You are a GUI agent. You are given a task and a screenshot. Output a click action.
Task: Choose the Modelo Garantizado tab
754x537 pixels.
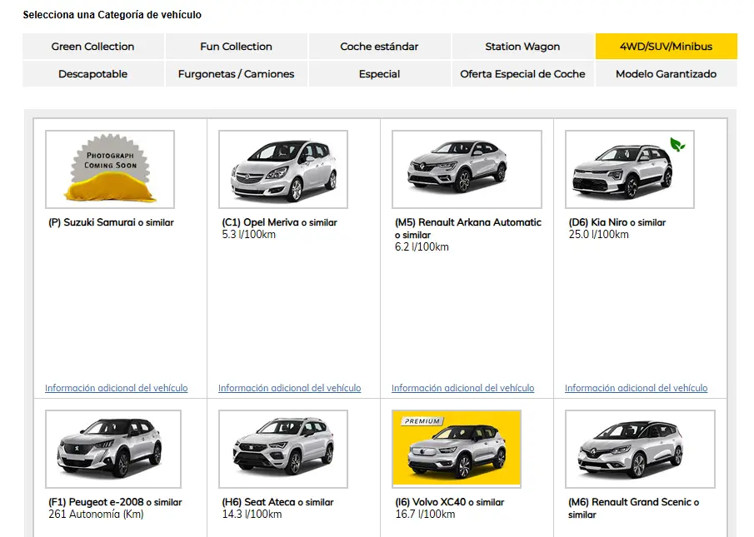(x=666, y=74)
